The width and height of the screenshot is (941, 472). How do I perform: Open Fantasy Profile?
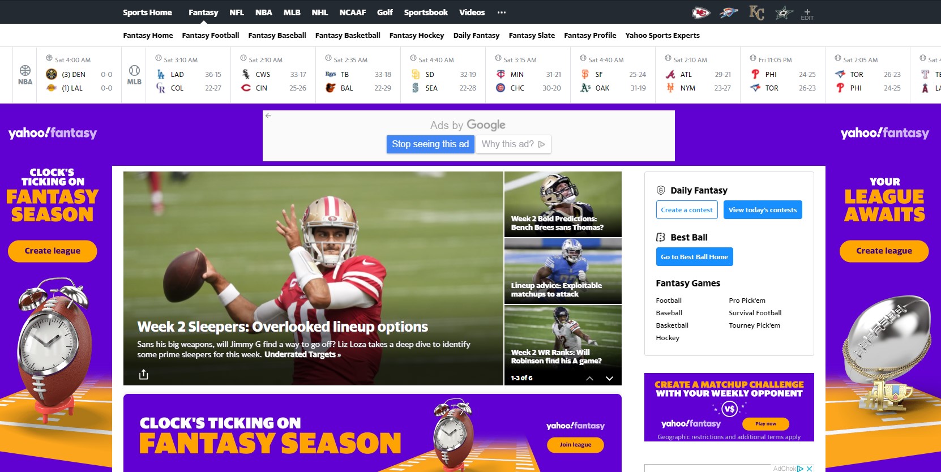click(590, 35)
